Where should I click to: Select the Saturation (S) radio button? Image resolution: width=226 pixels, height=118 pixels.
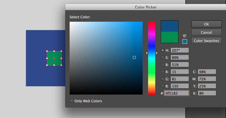tap(163, 57)
